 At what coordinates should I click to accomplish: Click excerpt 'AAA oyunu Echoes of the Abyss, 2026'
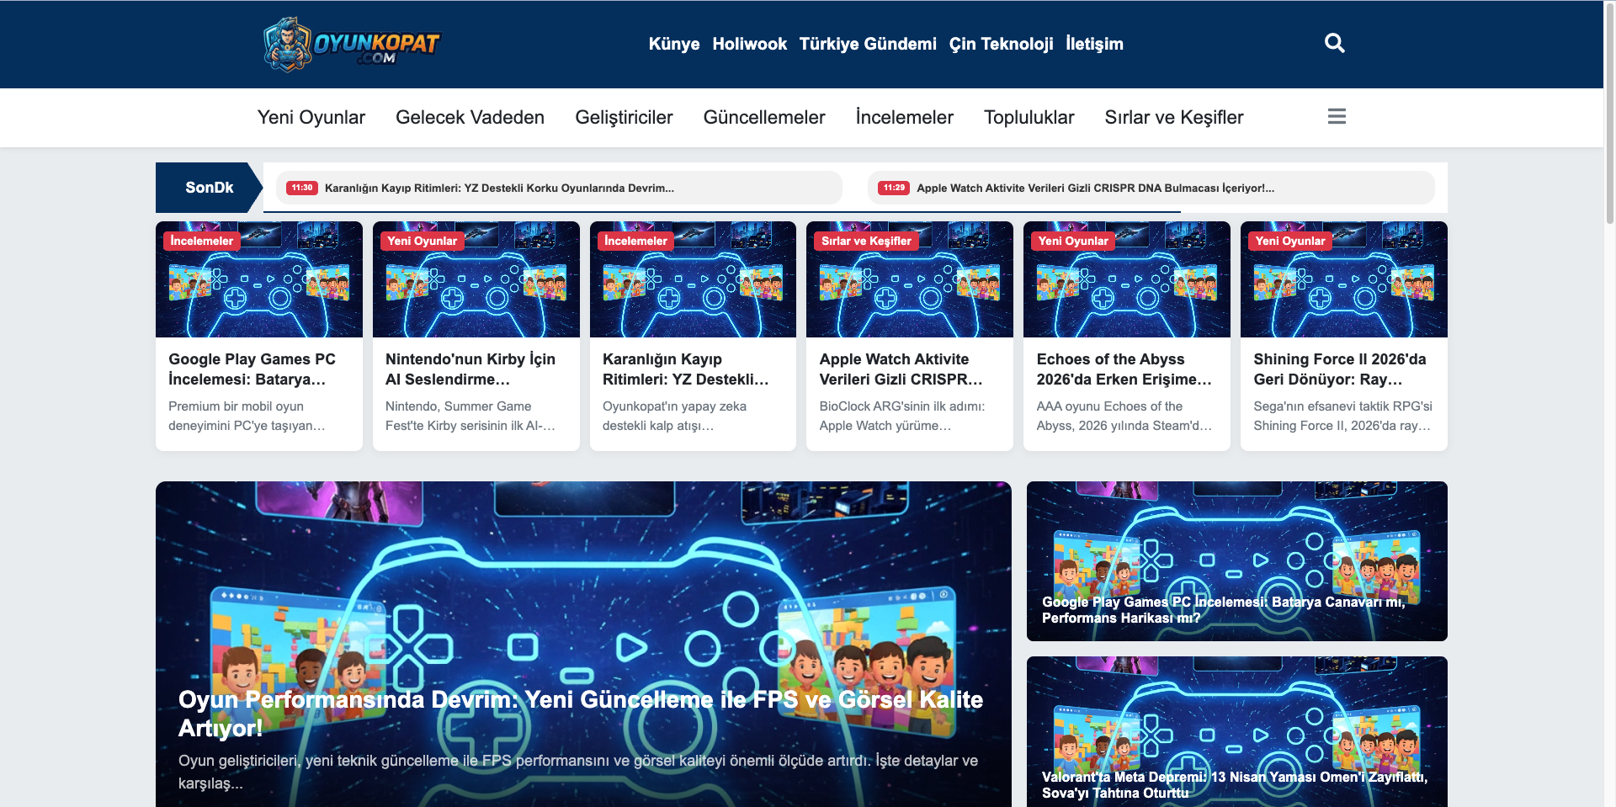coord(1124,416)
